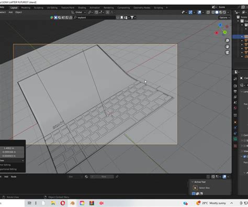Open the Object Constraints properties tab
This screenshot has height=207, width=248.
tap(235, 133)
